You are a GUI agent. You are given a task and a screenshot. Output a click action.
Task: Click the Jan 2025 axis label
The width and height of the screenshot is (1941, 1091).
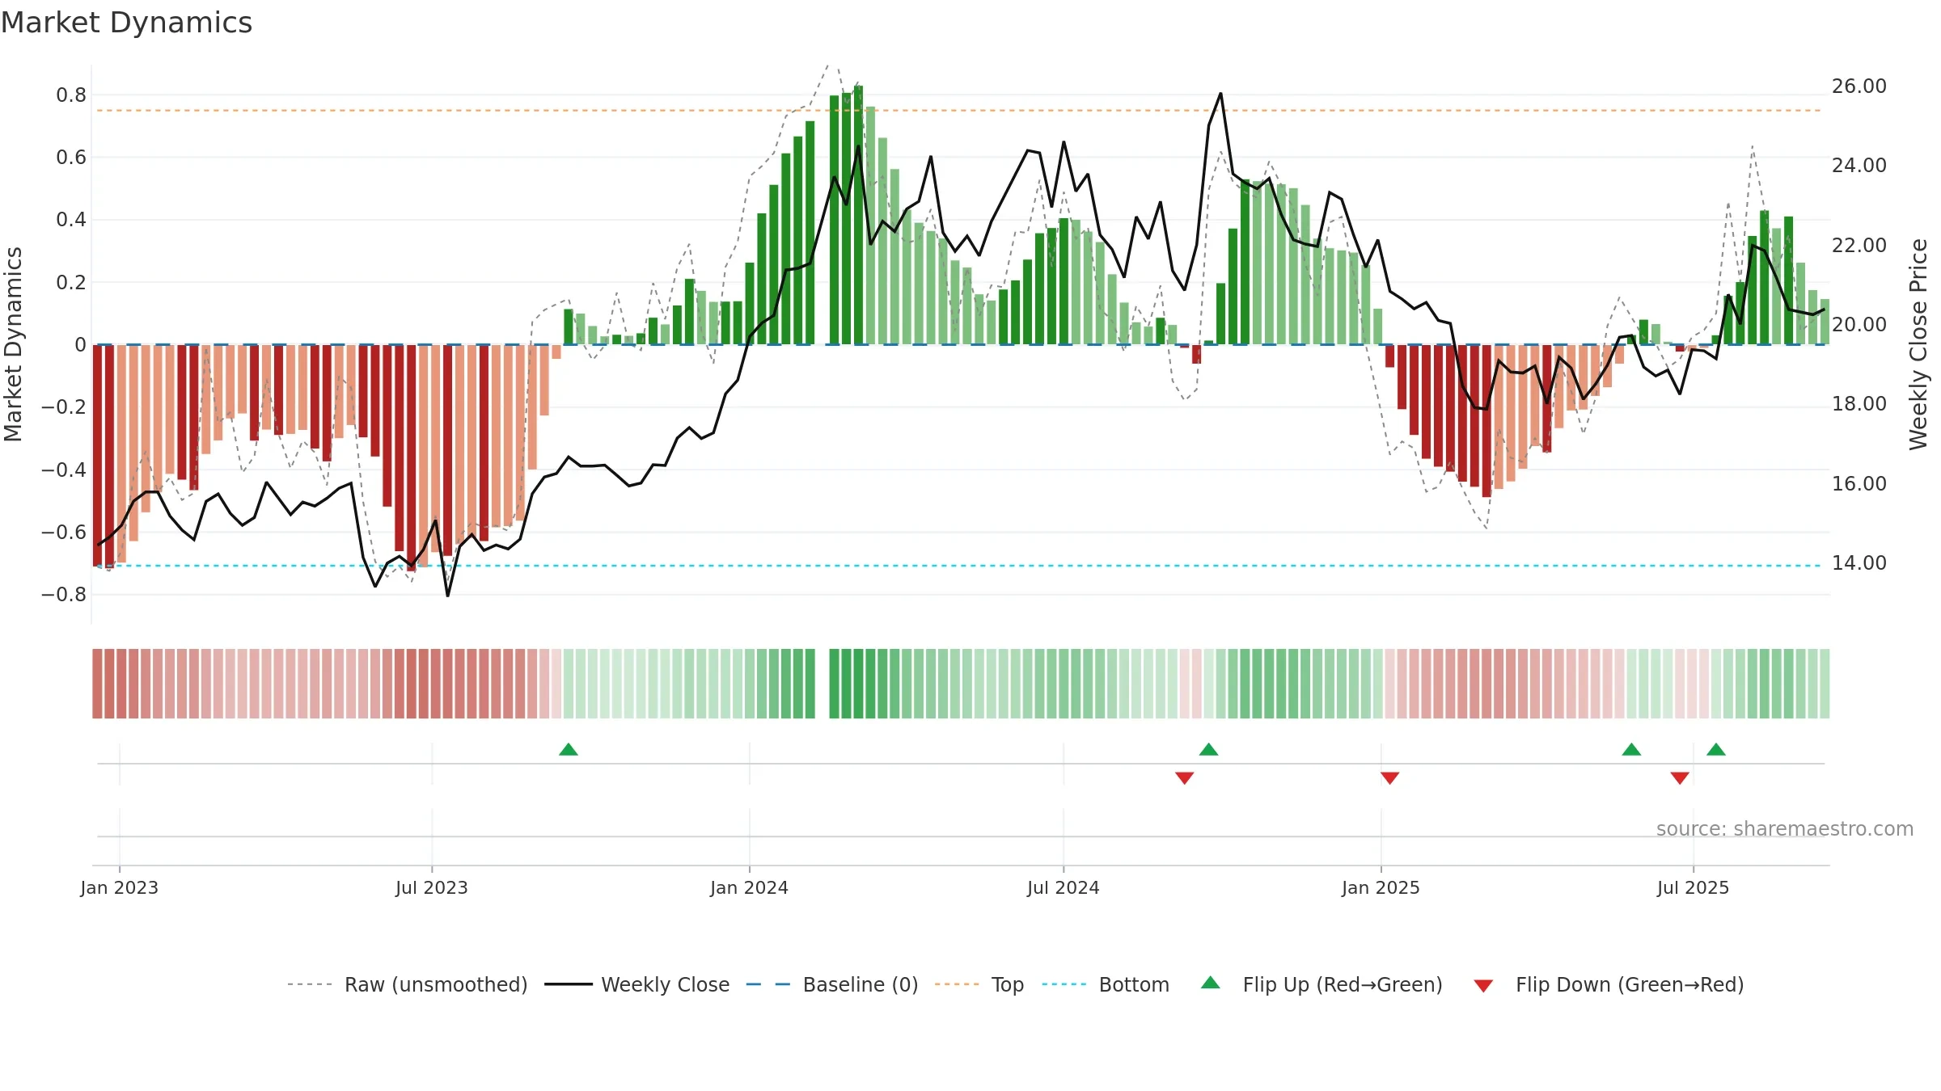click(1381, 888)
